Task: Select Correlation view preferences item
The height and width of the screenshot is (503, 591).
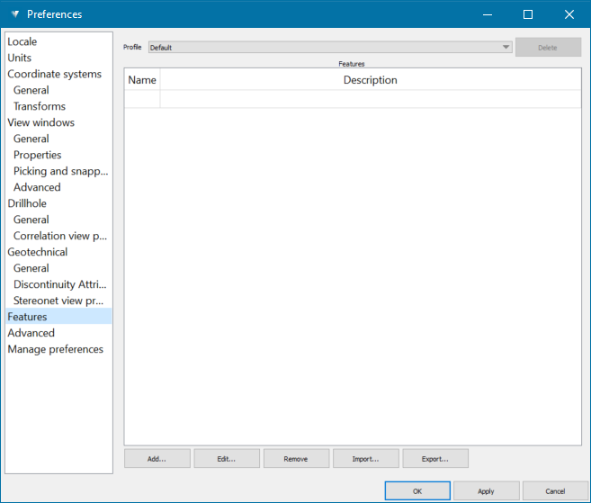Action: [60, 236]
